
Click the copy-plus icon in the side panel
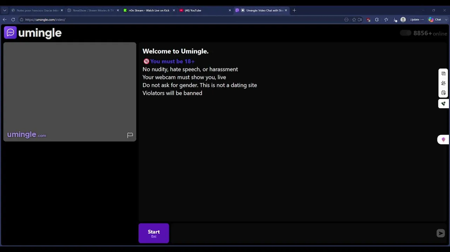pos(443,74)
